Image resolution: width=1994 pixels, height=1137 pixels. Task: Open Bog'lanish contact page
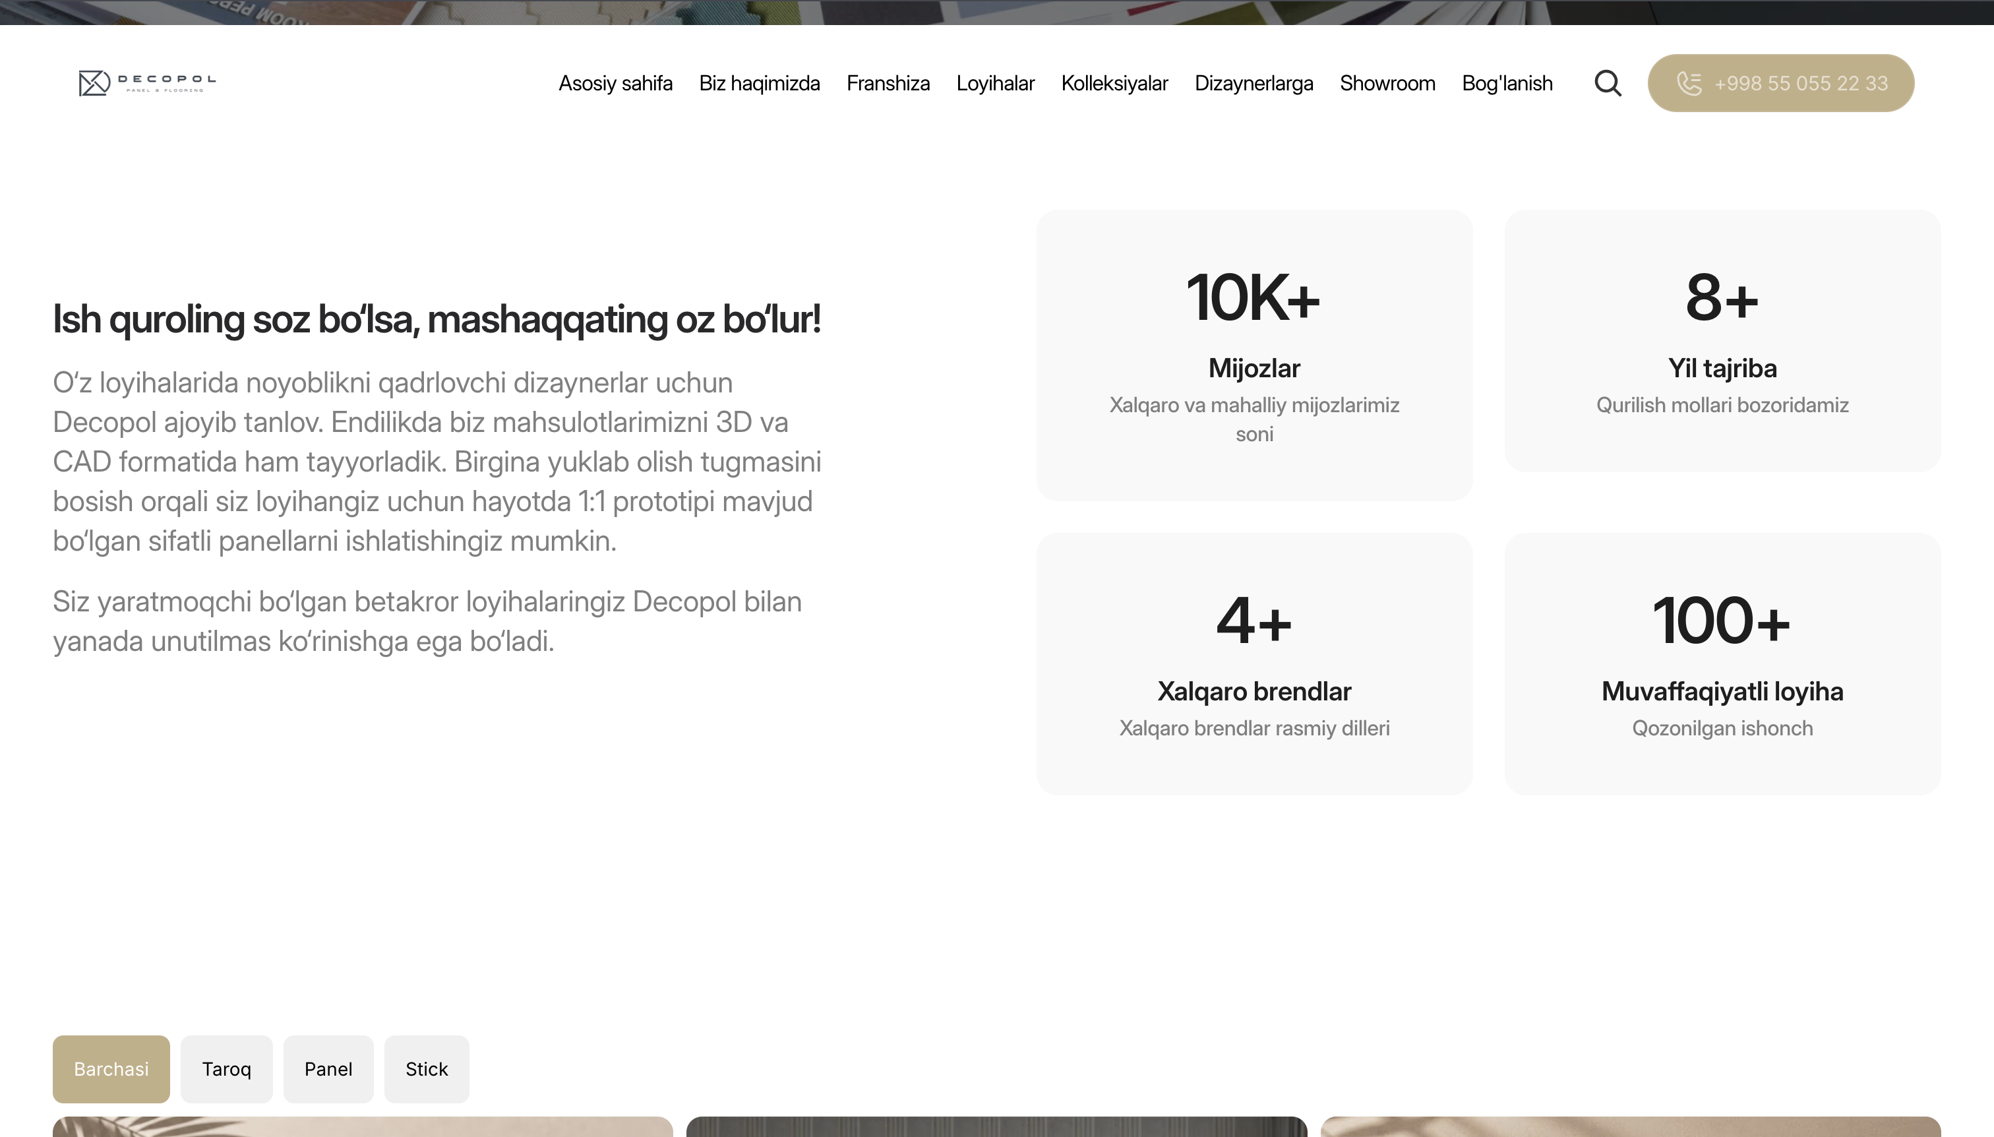[x=1507, y=83]
